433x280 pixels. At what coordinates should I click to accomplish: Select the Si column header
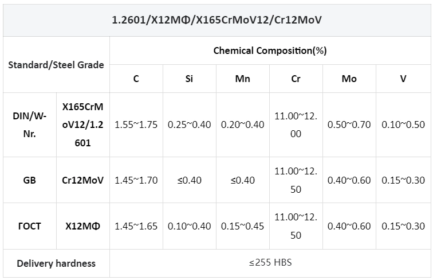click(x=189, y=79)
